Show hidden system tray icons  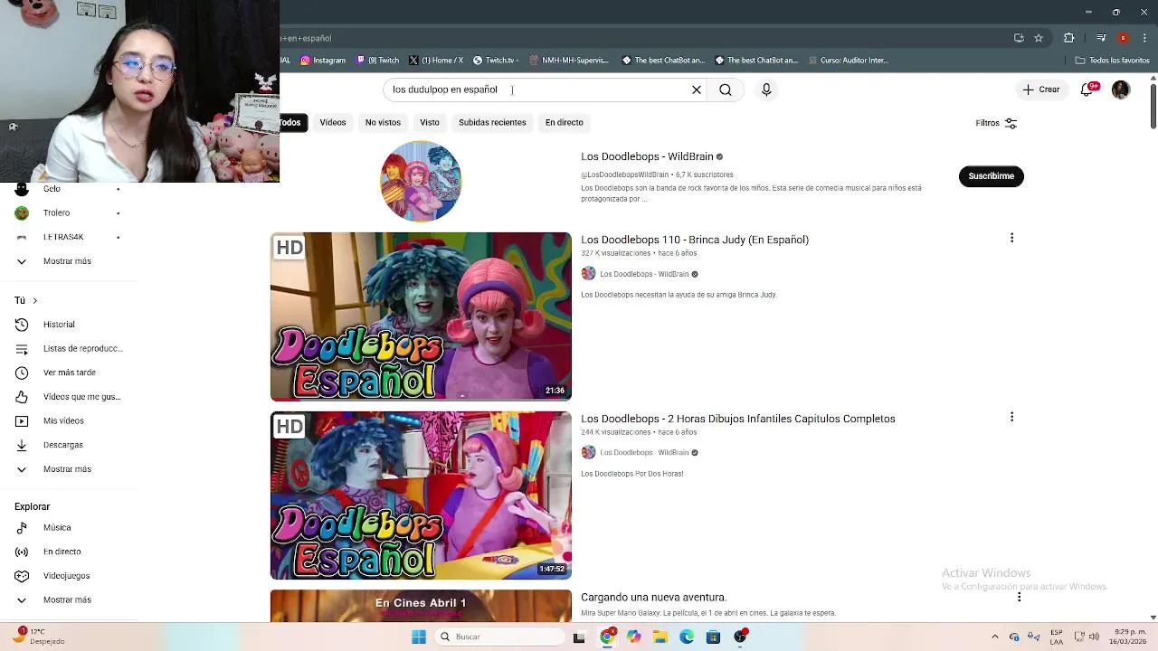(995, 637)
